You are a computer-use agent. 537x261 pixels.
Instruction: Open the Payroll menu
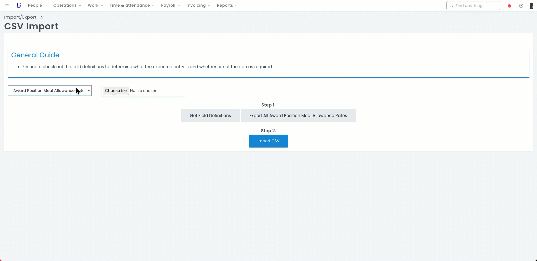tap(170, 6)
